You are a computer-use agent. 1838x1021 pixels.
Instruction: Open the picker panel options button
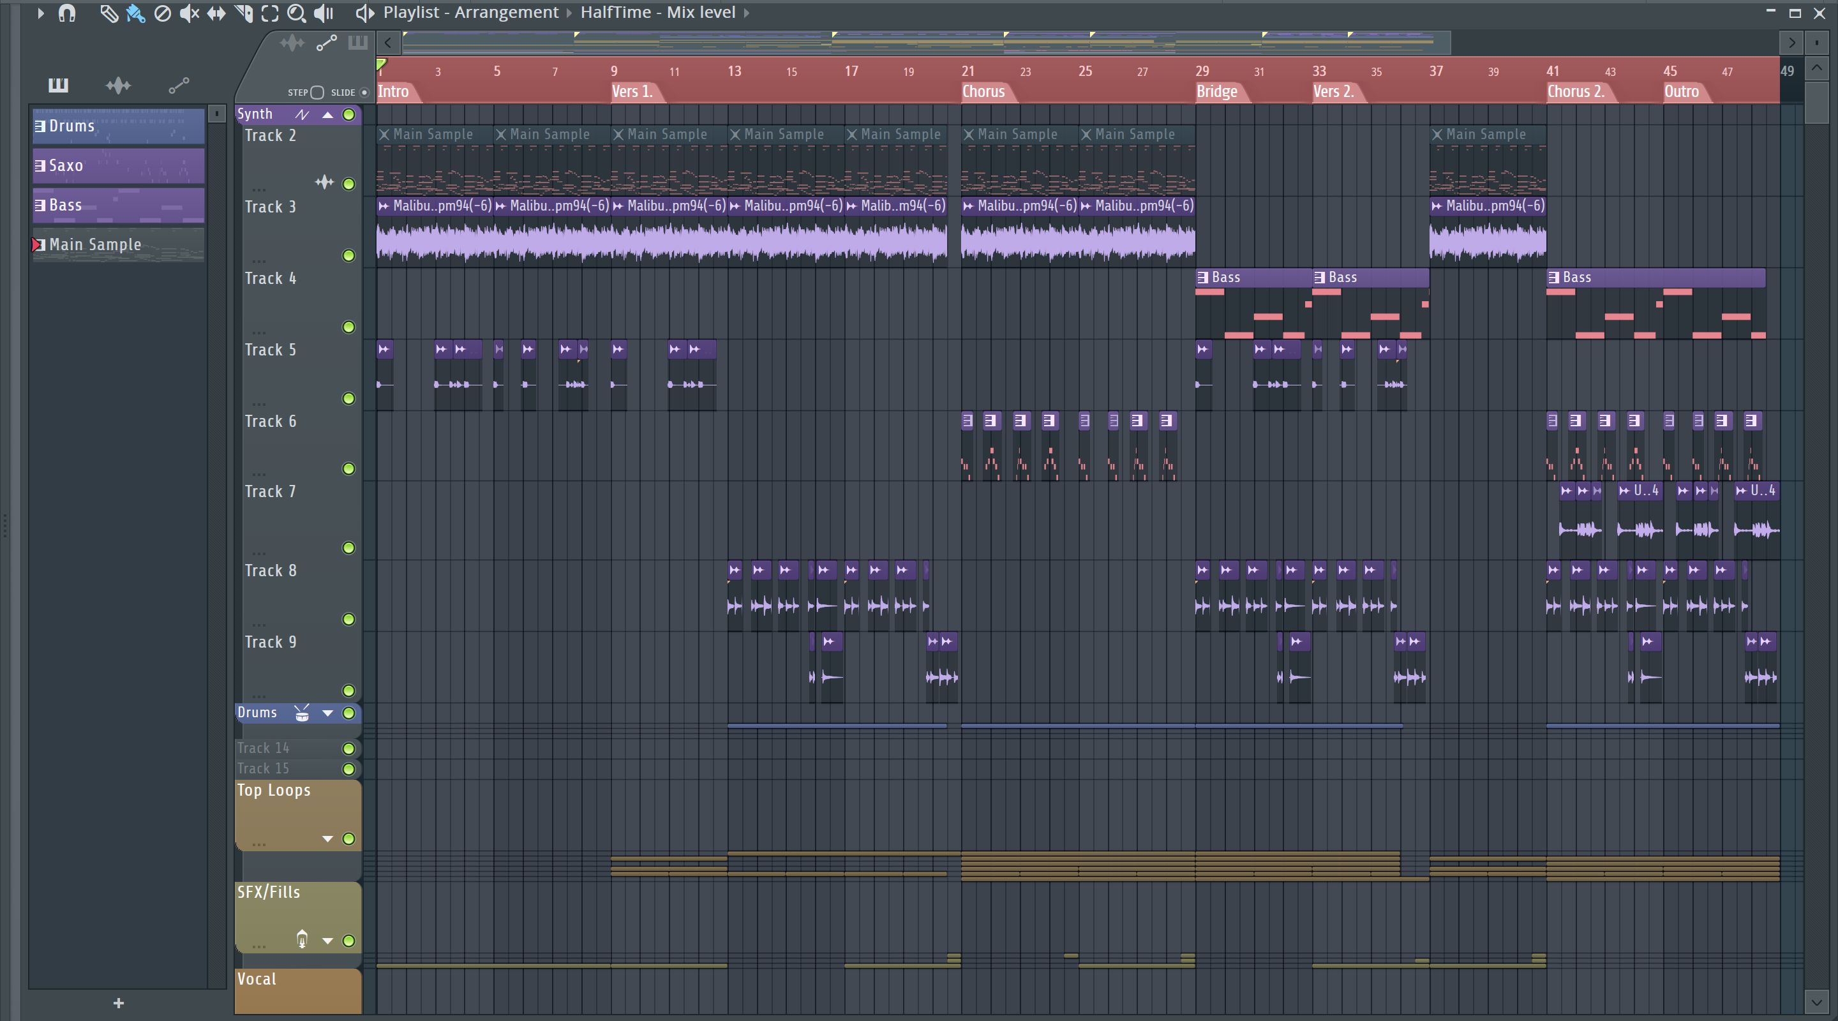point(216,114)
